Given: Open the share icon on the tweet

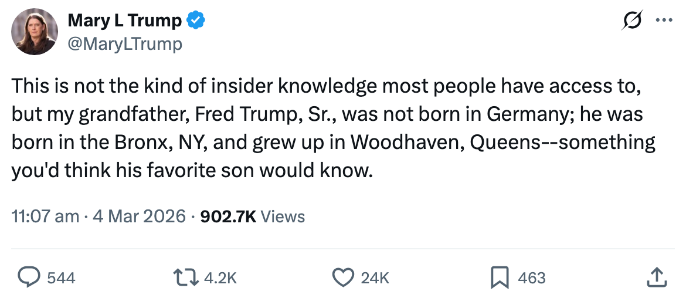Looking at the screenshot, I should click(656, 277).
